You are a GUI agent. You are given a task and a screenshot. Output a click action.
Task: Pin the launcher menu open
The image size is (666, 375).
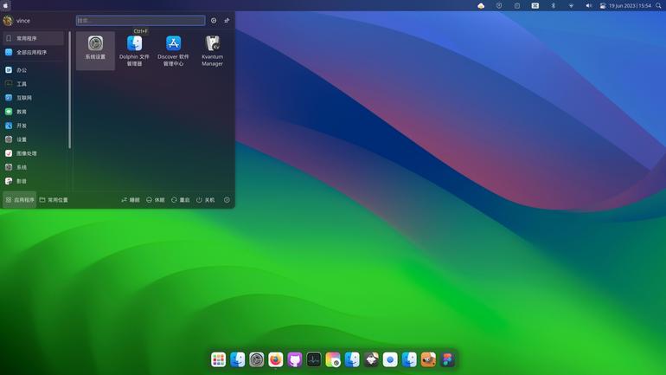(227, 21)
